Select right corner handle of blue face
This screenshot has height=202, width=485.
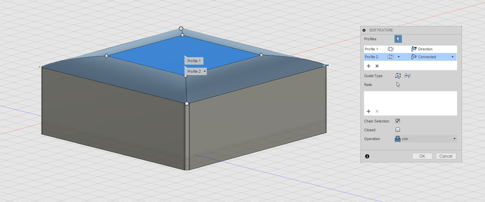coord(261,55)
